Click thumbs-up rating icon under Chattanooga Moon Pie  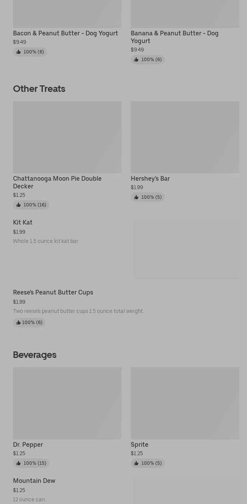tap(18, 205)
